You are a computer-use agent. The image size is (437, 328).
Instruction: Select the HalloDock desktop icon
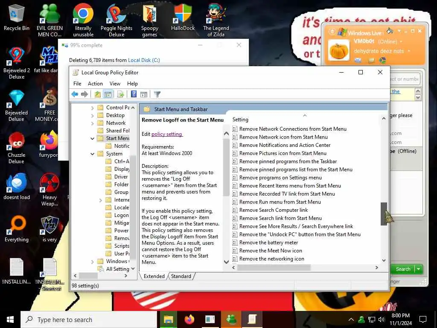[183, 17]
